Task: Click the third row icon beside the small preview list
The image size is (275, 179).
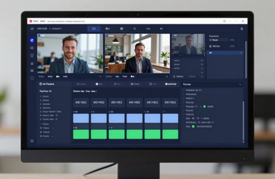Action: point(202,69)
